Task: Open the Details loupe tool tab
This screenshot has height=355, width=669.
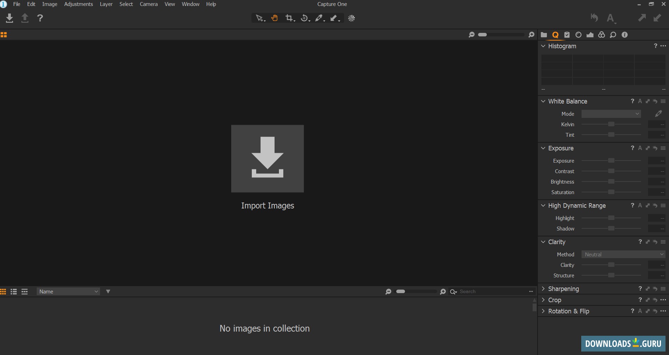Action: [613, 35]
